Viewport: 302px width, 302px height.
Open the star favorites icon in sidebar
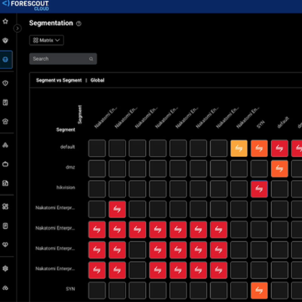tap(5, 21)
